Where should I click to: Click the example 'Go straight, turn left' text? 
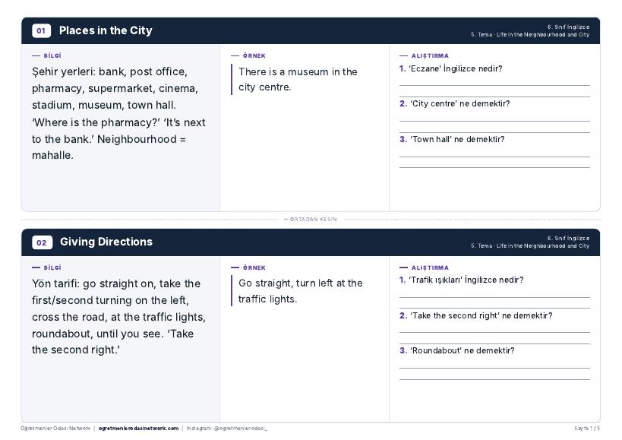click(300, 291)
